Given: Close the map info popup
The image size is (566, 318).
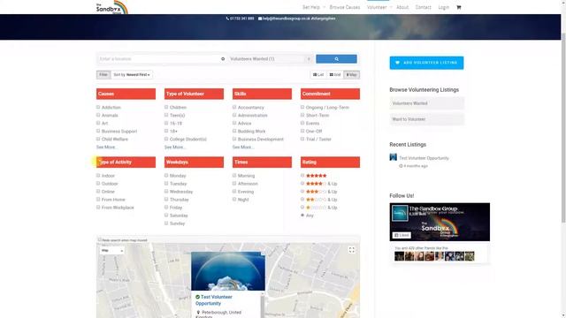Looking at the screenshot, I should coord(263,254).
